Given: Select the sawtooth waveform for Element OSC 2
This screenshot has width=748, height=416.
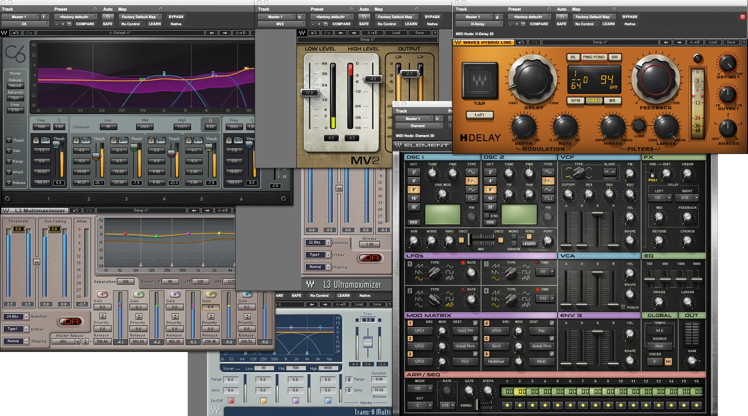Looking at the screenshot, I should [548, 181].
